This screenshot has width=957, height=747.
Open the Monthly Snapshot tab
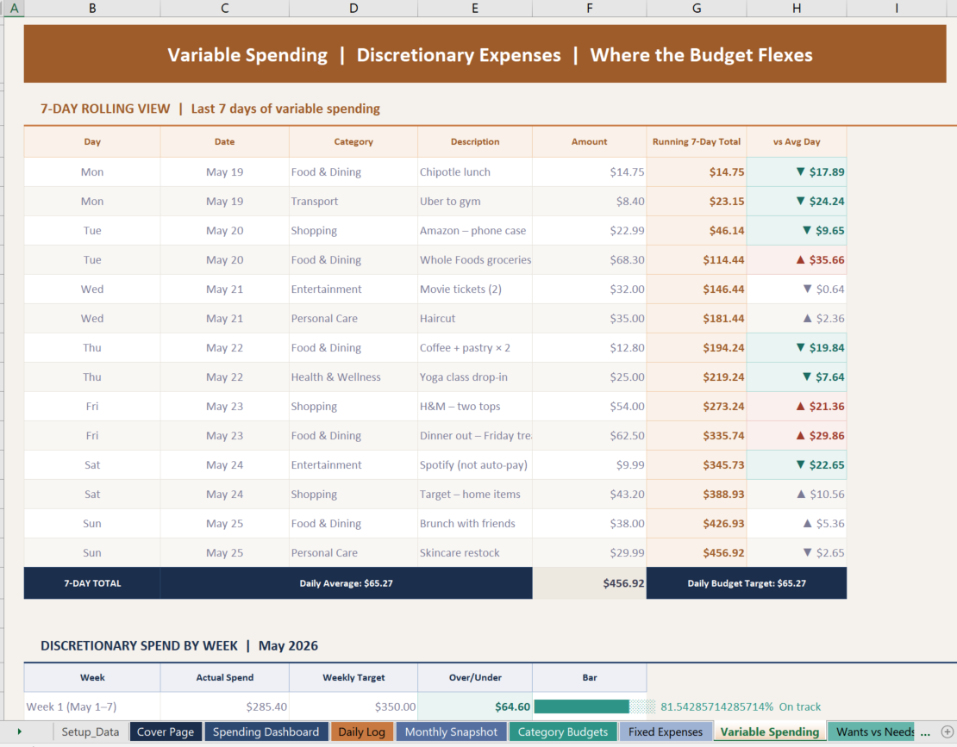coord(451,731)
